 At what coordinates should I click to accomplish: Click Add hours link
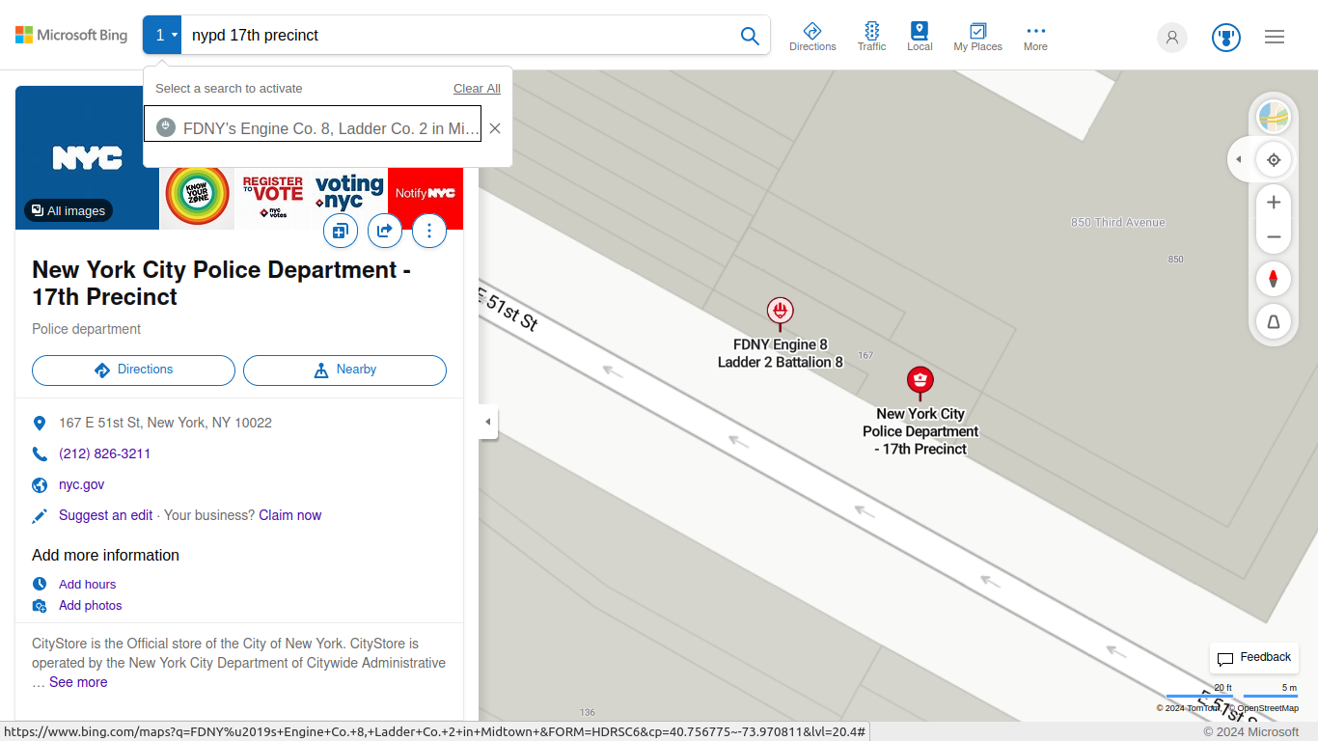click(x=87, y=584)
